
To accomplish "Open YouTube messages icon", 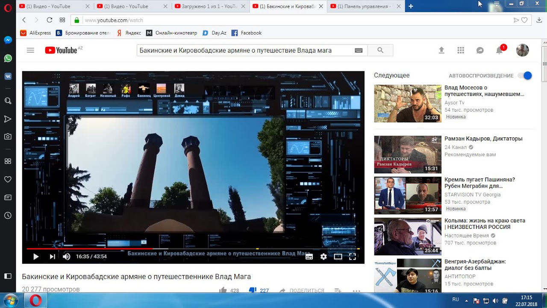I will click(480, 50).
